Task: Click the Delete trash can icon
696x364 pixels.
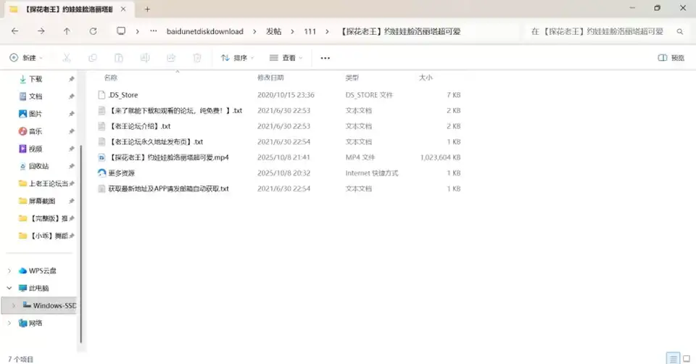Action: pos(197,58)
